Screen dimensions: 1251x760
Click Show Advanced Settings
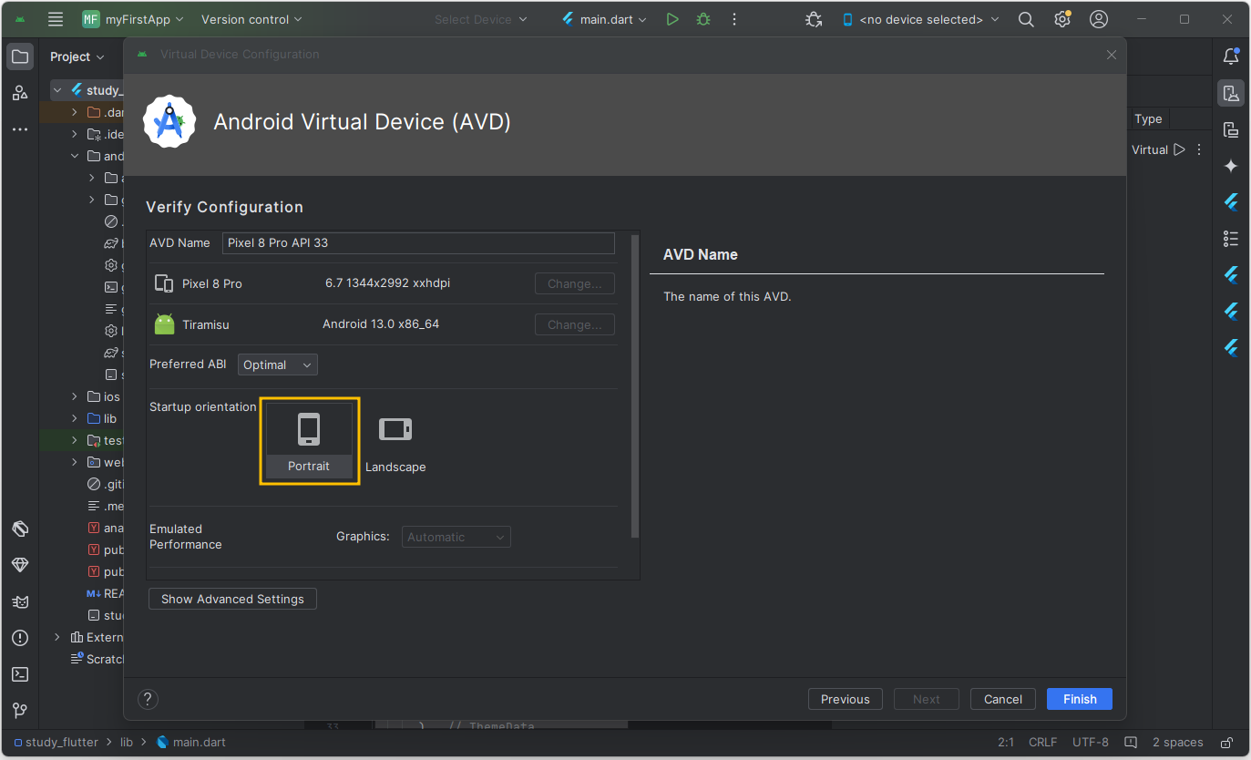click(x=232, y=599)
